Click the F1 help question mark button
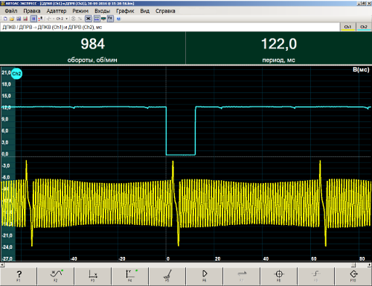 click(19, 276)
